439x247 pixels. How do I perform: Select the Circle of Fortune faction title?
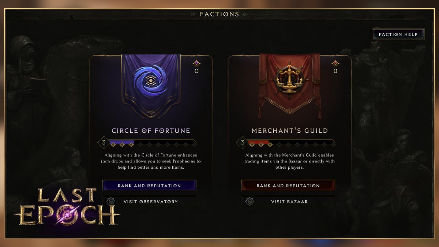coord(151,131)
